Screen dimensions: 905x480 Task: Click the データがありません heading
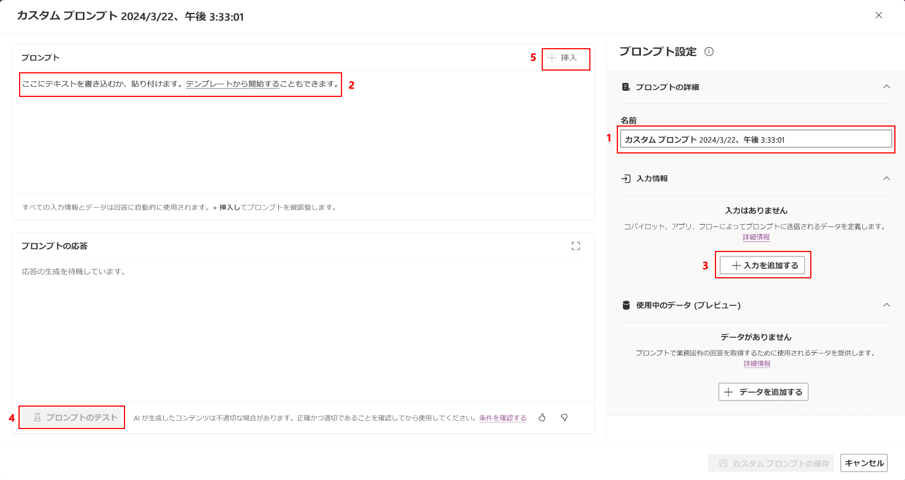click(x=756, y=337)
